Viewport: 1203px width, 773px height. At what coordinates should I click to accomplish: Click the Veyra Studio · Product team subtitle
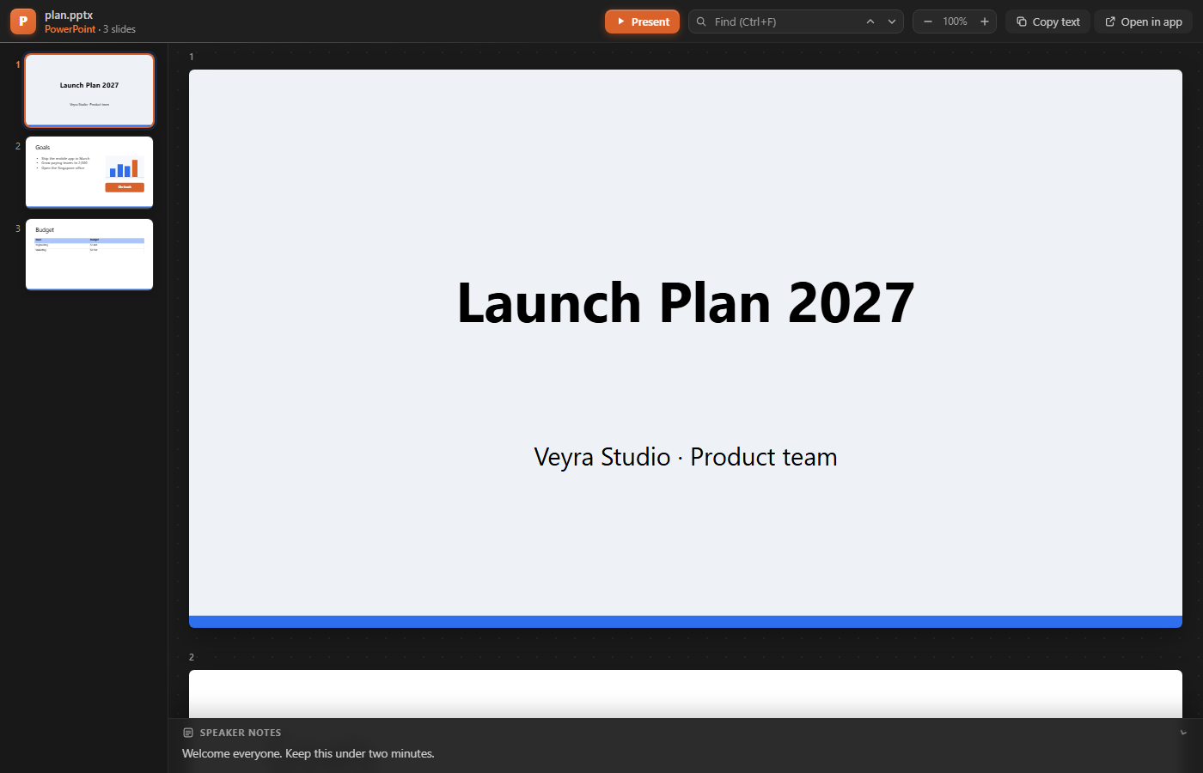tap(686, 457)
